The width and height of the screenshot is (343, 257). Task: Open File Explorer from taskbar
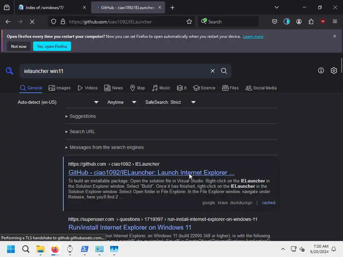click(x=41, y=249)
